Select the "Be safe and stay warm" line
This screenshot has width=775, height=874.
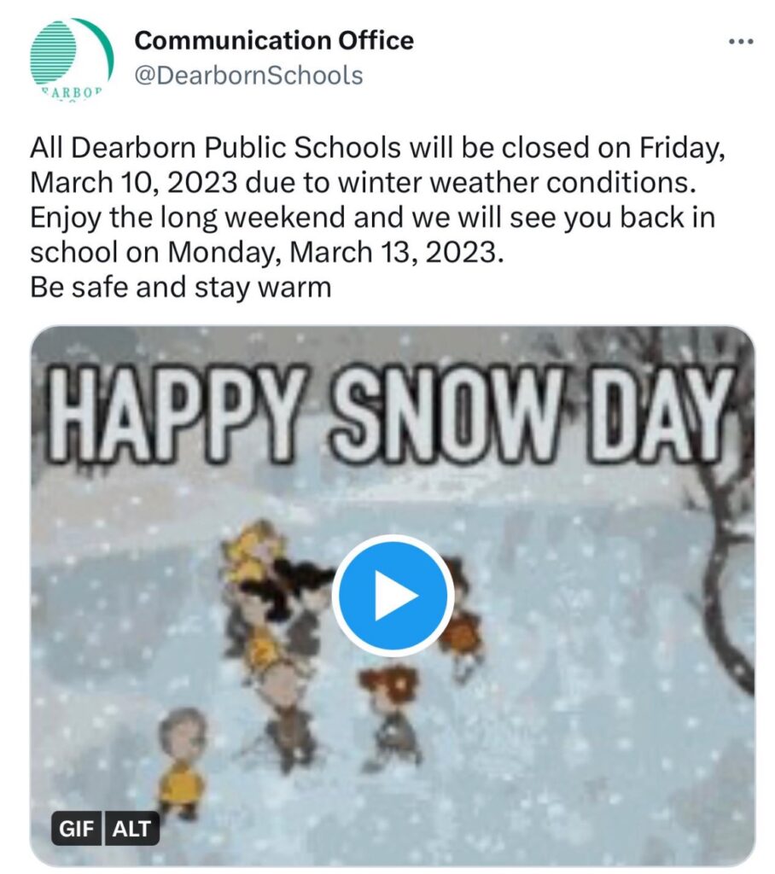[x=181, y=288]
